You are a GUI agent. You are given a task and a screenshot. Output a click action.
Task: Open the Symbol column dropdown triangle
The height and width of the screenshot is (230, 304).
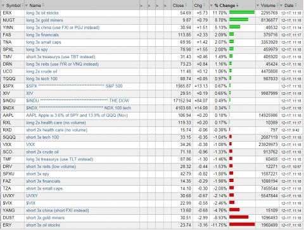[3, 6]
